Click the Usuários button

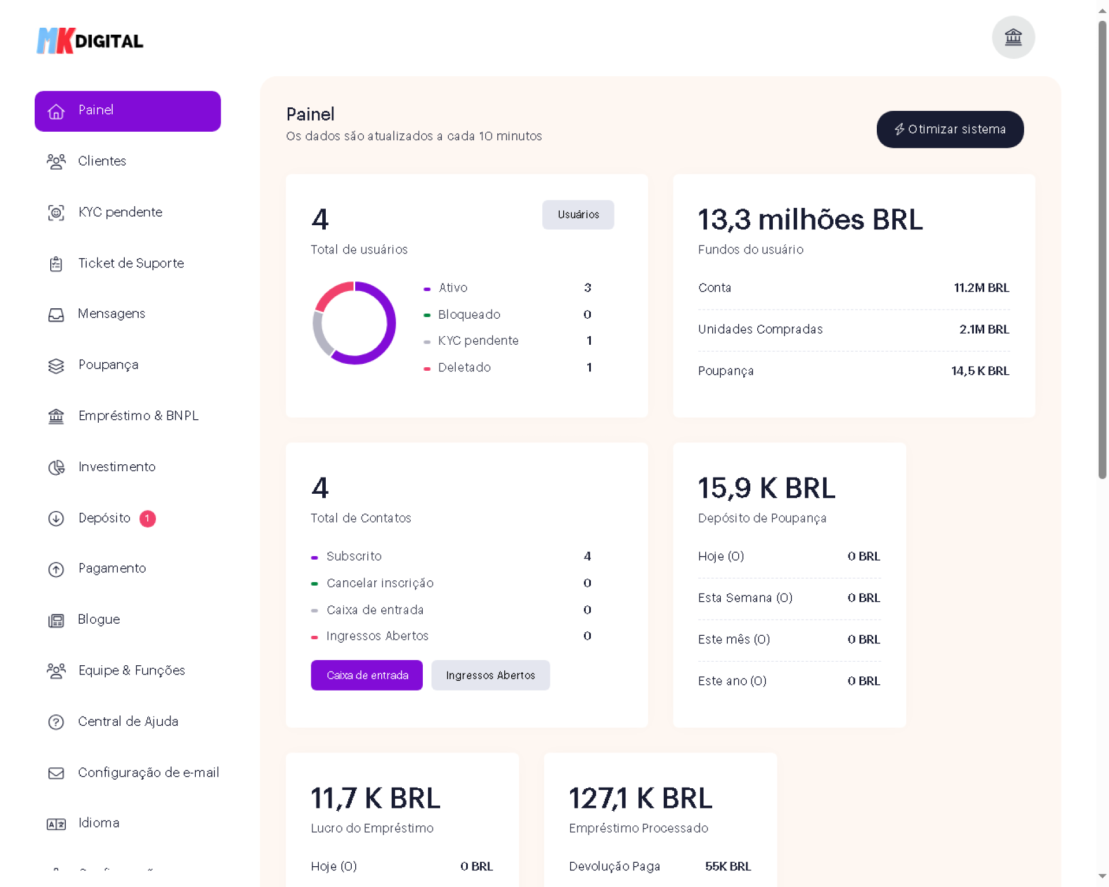pyautogui.click(x=578, y=215)
